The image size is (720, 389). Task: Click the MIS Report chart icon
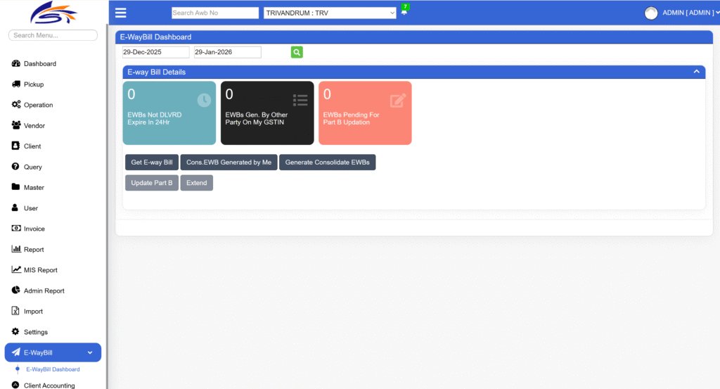click(x=16, y=270)
